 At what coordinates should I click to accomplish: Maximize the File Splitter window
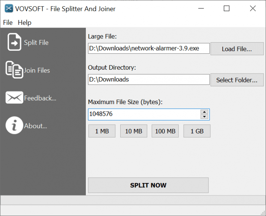point(227,8)
